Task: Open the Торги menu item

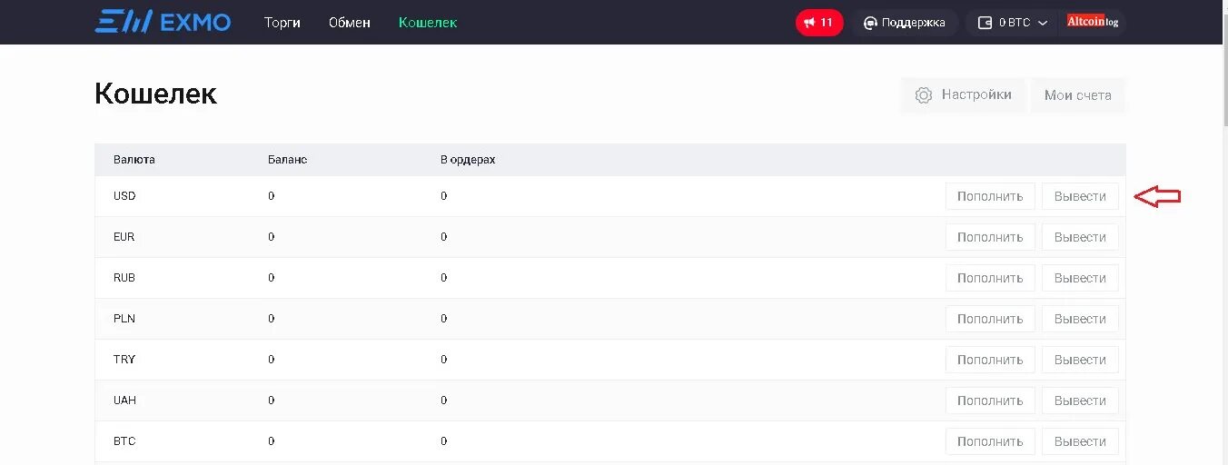Action: (282, 23)
